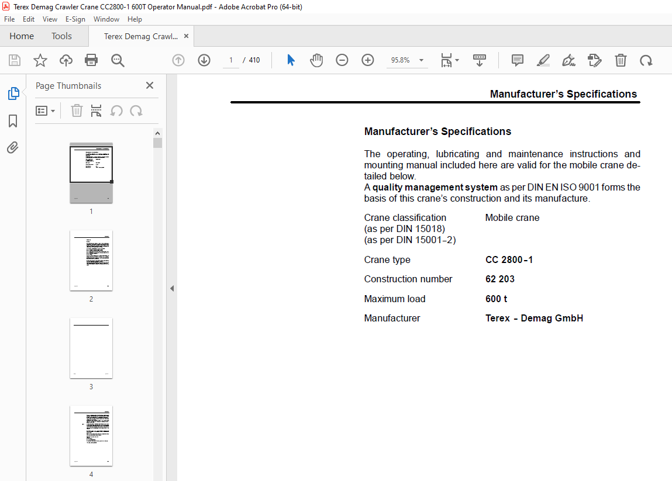Open the Bookmarks sidebar panel
Screen dimensions: 672x481
tap(13, 121)
